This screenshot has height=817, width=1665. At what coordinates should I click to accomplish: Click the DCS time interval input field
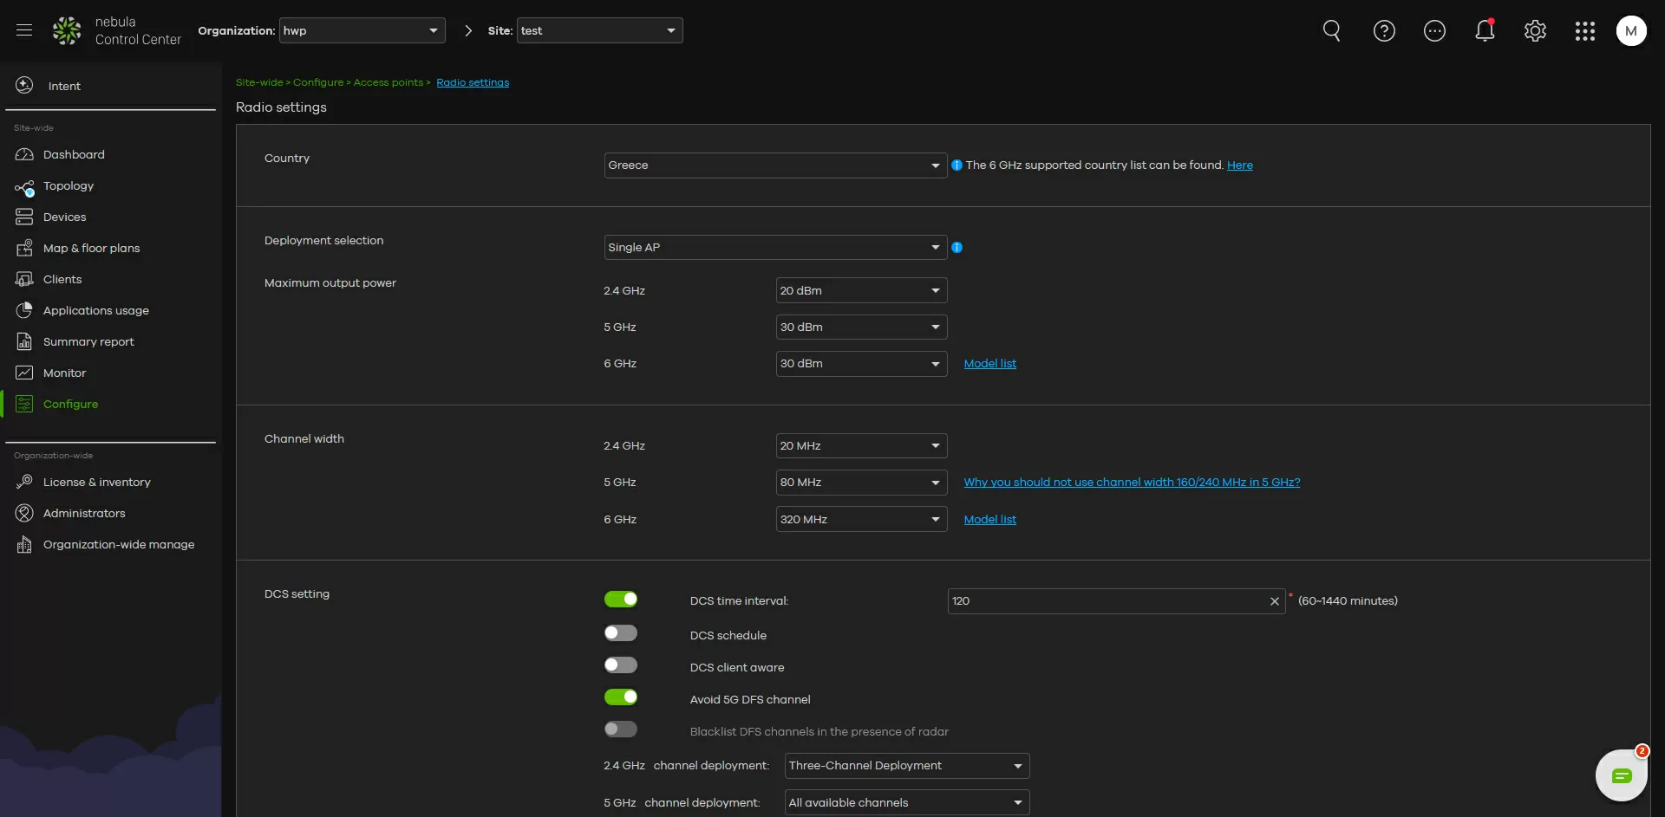(x=1106, y=601)
